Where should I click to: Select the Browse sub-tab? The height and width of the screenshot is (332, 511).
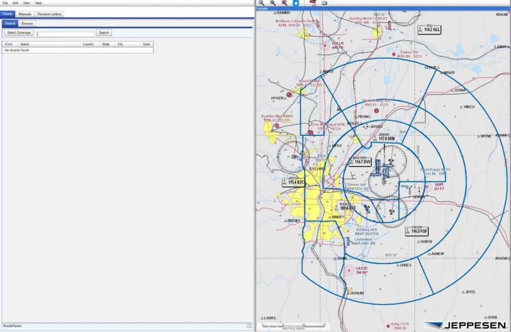(x=27, y=23)
